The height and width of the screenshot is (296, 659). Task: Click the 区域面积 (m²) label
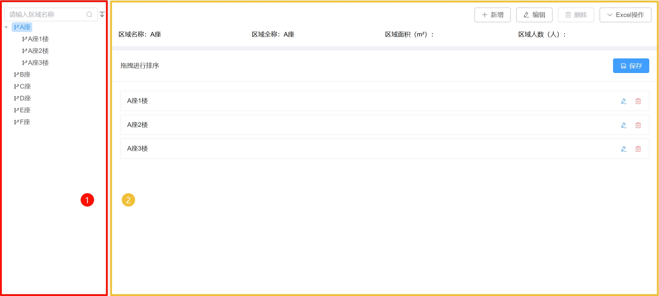click(409, 34)
